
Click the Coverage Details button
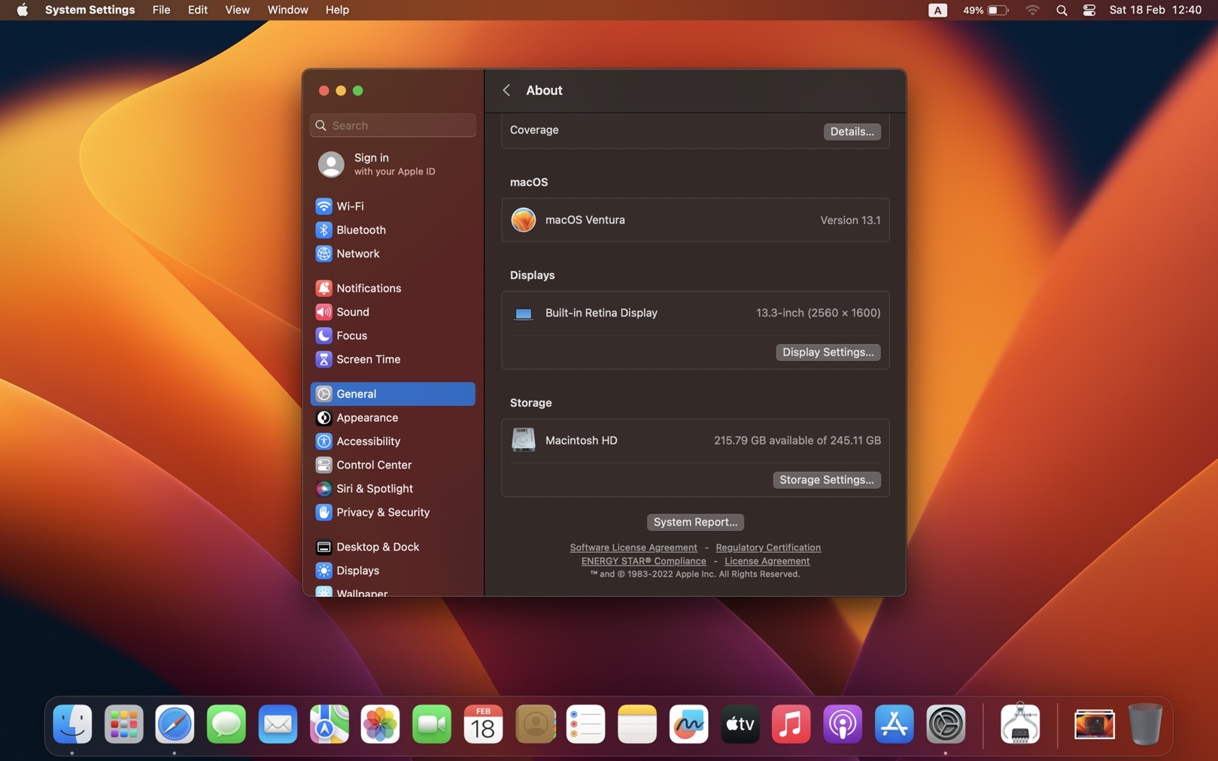pyautogui.click(x=851, y=132)
